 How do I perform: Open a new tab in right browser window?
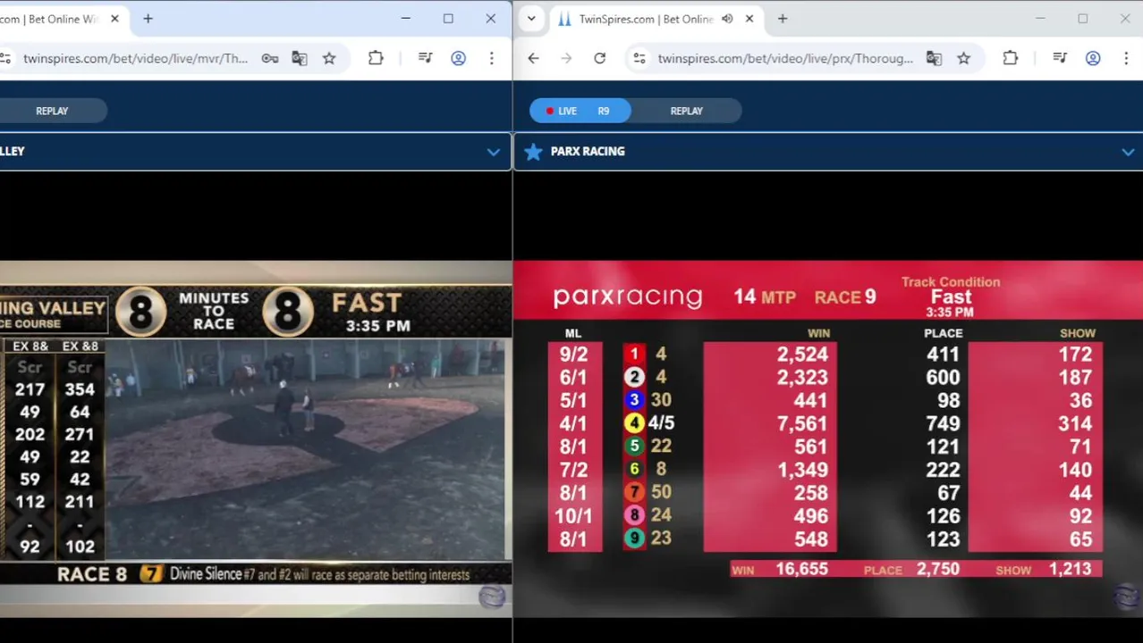[x=783, y=19]
